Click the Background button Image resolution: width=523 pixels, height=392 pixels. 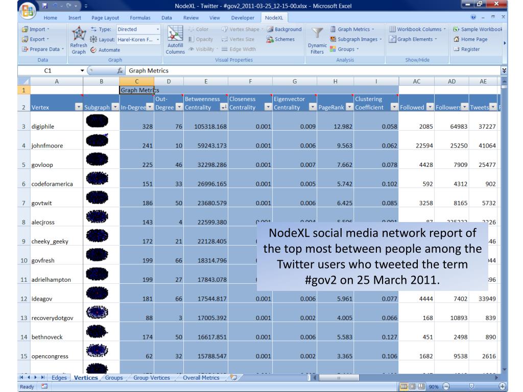pos(284,29)
